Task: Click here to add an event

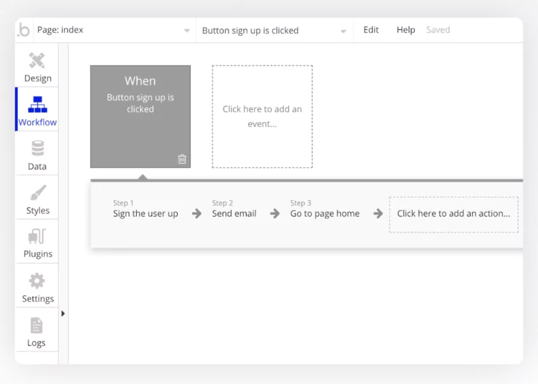Action: point(262,116)
